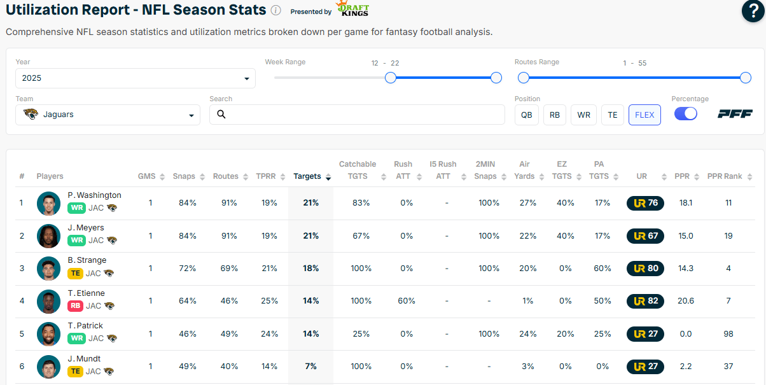Select the QB position filter
The width and height of the screenshot is (766, 385).
coord(527,115)
